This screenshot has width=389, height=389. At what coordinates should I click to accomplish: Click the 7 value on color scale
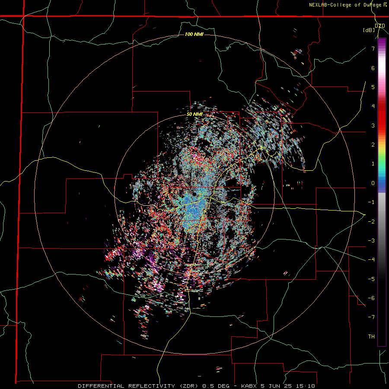coord(373,48)
